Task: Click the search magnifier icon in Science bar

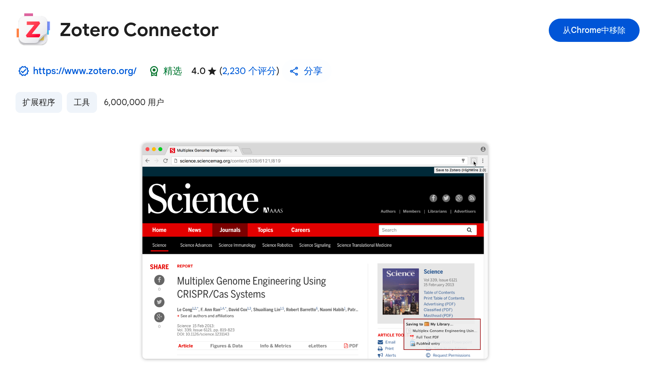Action: [x=469, y=230]
